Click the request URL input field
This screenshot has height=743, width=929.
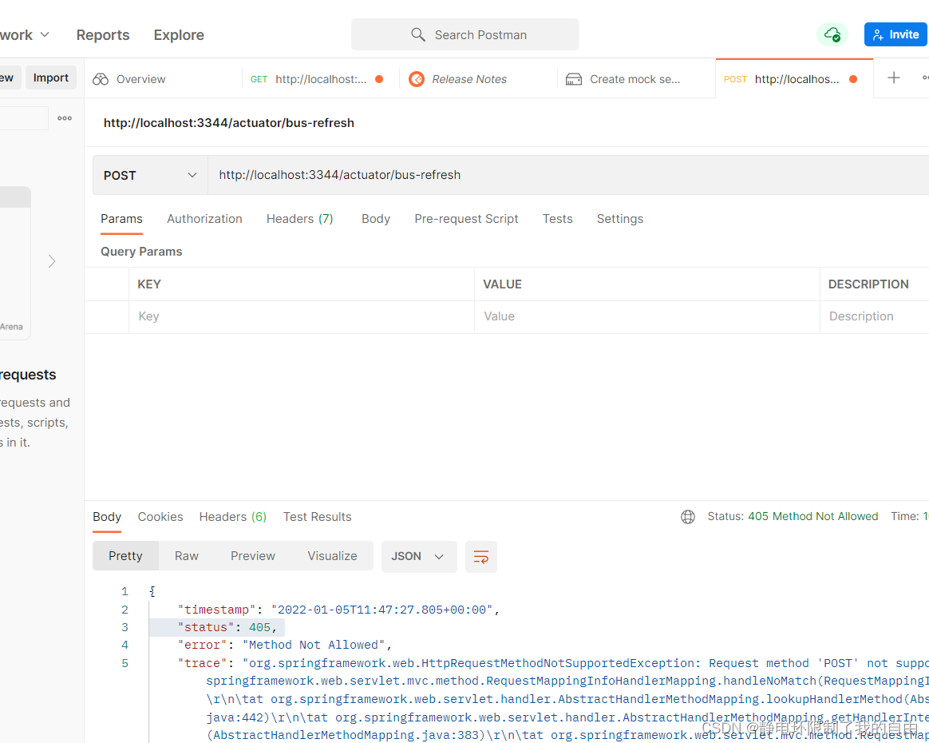(x=568, y=175)
